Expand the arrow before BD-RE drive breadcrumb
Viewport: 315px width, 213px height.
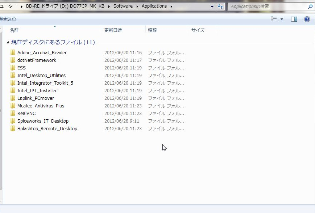[21, 7]
